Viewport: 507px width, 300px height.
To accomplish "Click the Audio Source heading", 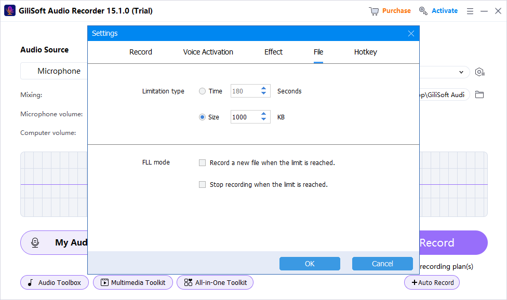I will (x=45, y=50).
